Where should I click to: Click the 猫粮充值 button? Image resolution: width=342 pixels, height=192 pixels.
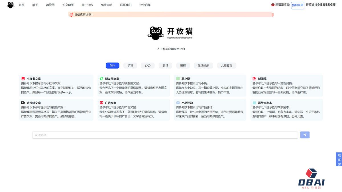click(x=298, y=5)
